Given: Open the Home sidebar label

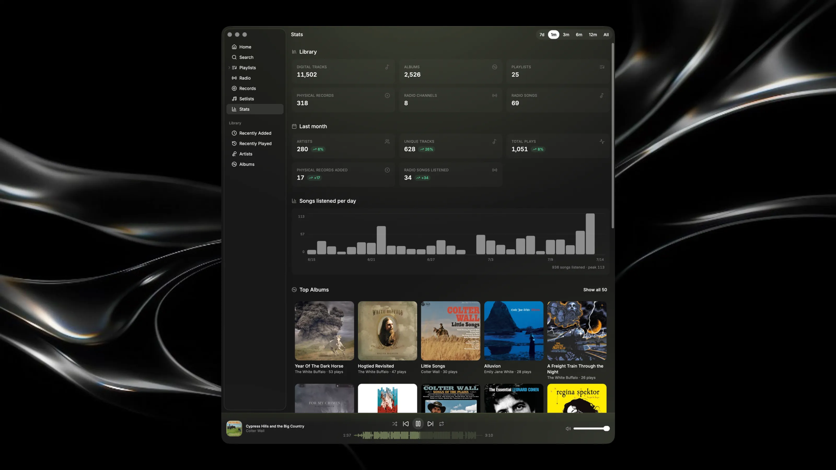Looking at the screenshot, I should [x=245, y=47].
